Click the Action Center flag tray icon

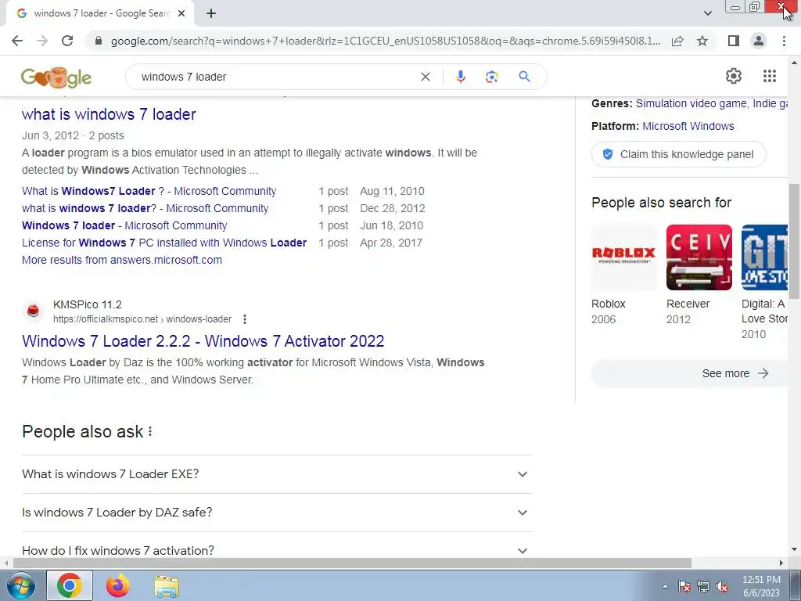684,586
